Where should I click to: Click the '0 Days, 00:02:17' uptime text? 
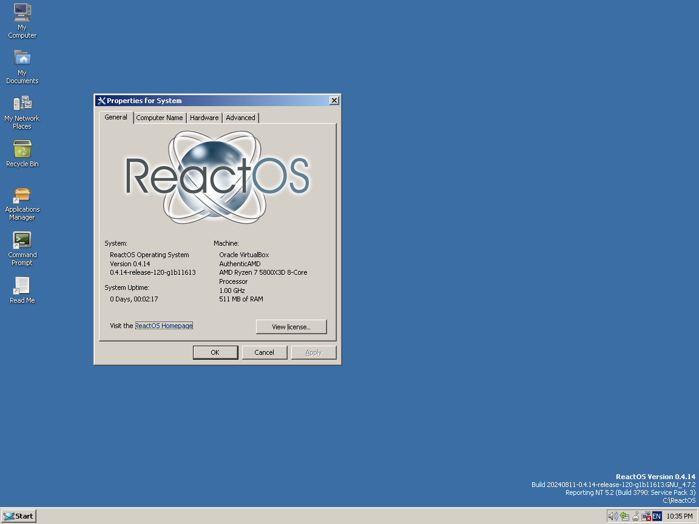point(133,299)
